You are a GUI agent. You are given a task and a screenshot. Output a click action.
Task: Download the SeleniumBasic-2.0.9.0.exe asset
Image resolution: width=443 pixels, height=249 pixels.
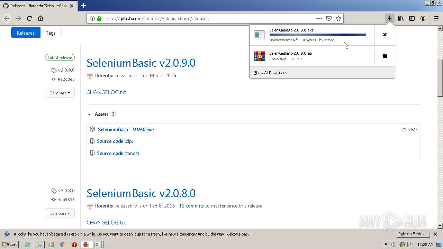coord(126,129)
